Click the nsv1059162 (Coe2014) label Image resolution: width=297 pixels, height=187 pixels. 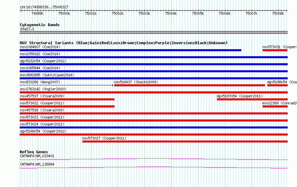pyautogui.click(x=40, y=54)
